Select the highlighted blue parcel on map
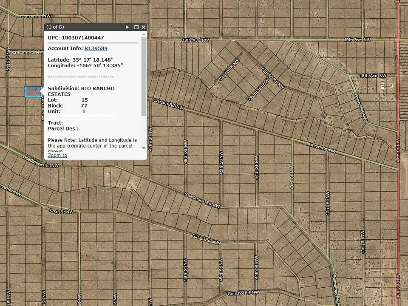Image resolution: width=408 pixels, height=306 pixels. [33, 92]
